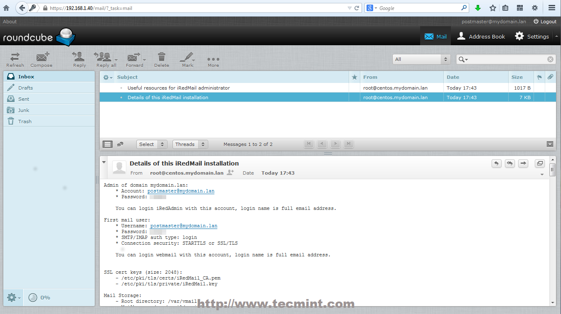561x314 pixels.
Task: Go to the next page of messages
Action: click(x=335, y=144)
